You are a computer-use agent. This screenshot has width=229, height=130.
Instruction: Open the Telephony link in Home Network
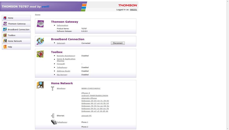coord(62,122)
